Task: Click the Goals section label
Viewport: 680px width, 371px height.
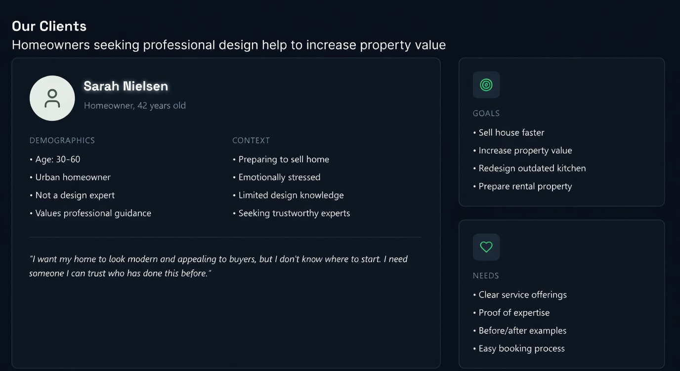Action: coord(486,113)
